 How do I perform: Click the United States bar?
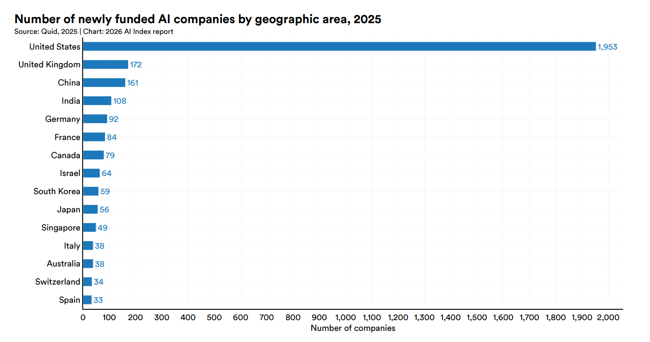tap(339, 47)
